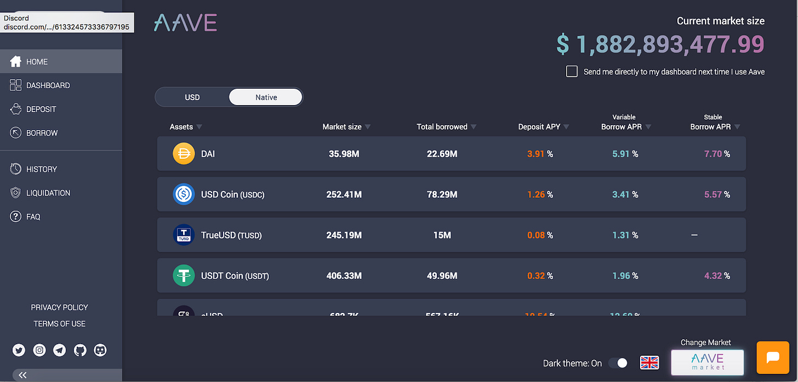Click DAI deposit APY 3.91 %
The height and width of the screenshot is (382, 798).
click(x=540, y=154)
